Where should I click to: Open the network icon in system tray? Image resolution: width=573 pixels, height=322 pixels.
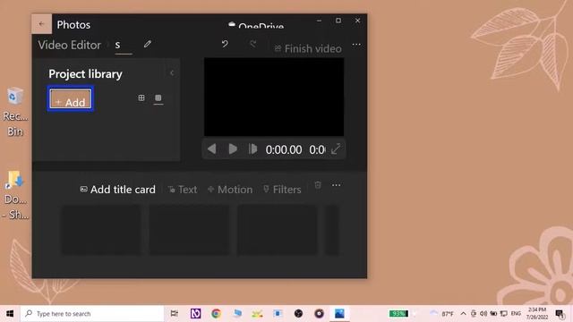503,314
